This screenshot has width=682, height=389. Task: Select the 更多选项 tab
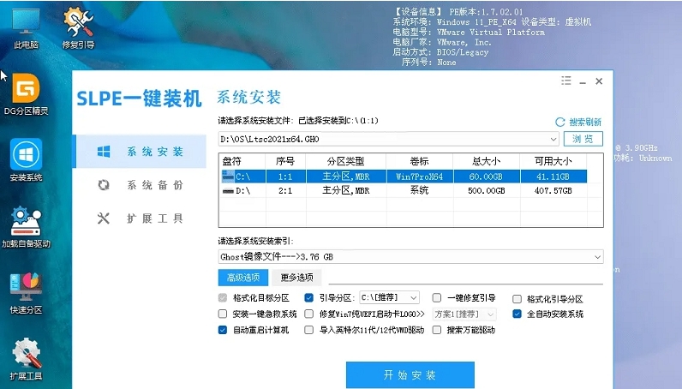[296, 277]
